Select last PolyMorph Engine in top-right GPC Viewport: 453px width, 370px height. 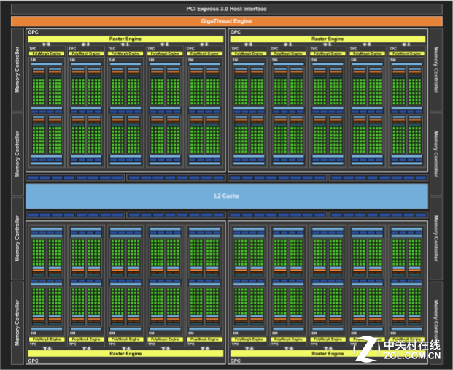pyautogui.click(x=406, y=53)
